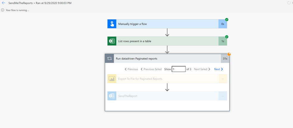293x128 pixels.
Task: Click the 'of 3' iteration count text
Action: 189,69
